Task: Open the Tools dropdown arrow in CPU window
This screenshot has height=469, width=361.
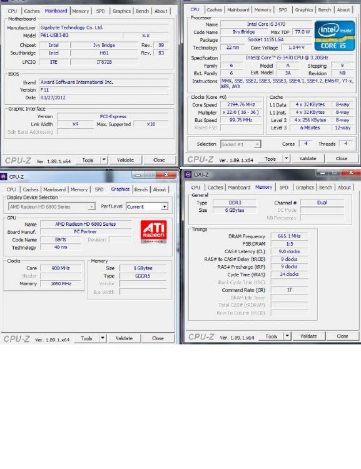Action: click(x=286, y=159)
